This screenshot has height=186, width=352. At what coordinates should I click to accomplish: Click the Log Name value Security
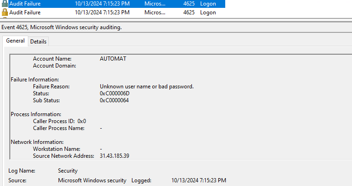coord(68,171)
